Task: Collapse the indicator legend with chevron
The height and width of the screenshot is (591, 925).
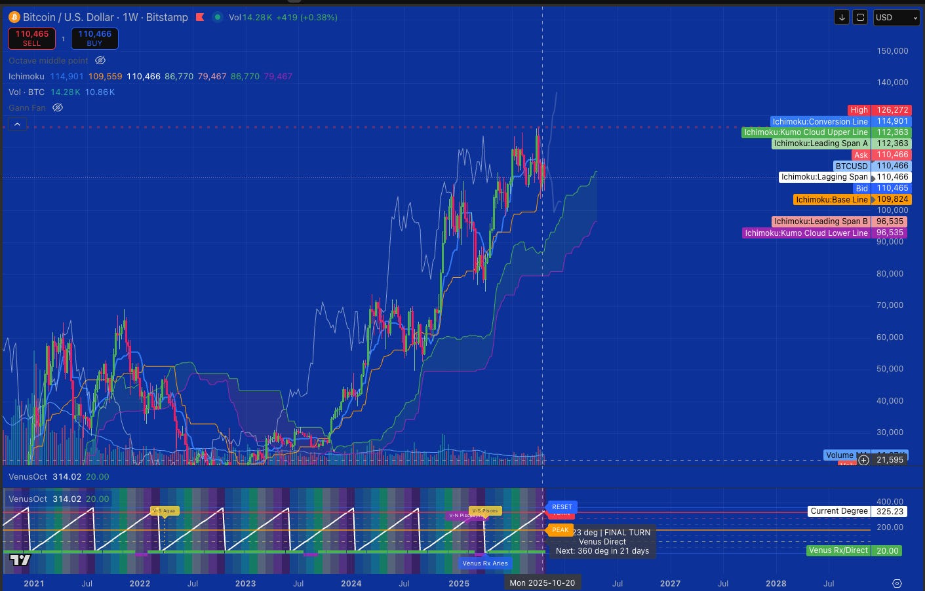Action: point(17,124)
